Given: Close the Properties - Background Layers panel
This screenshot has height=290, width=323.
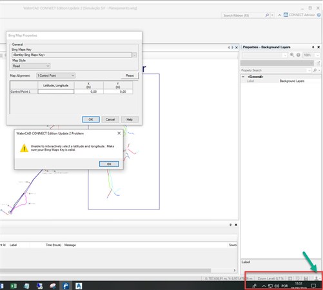Looking at the screenshot, I should (x=318, y=47).
